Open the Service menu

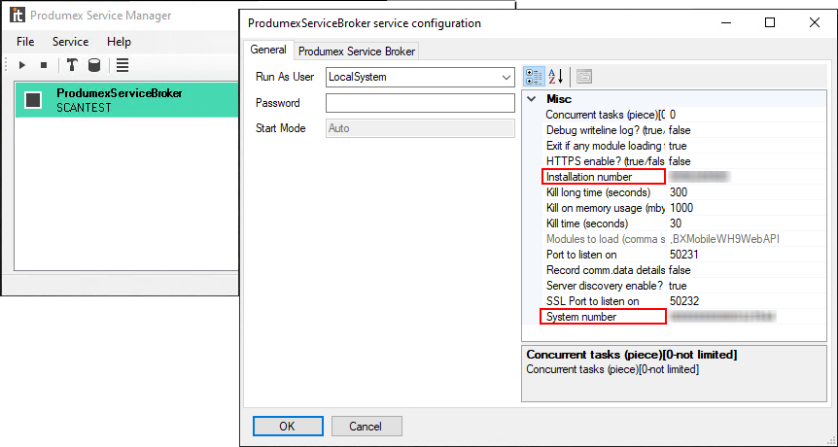pyautogui.click(x=70, y=42)
